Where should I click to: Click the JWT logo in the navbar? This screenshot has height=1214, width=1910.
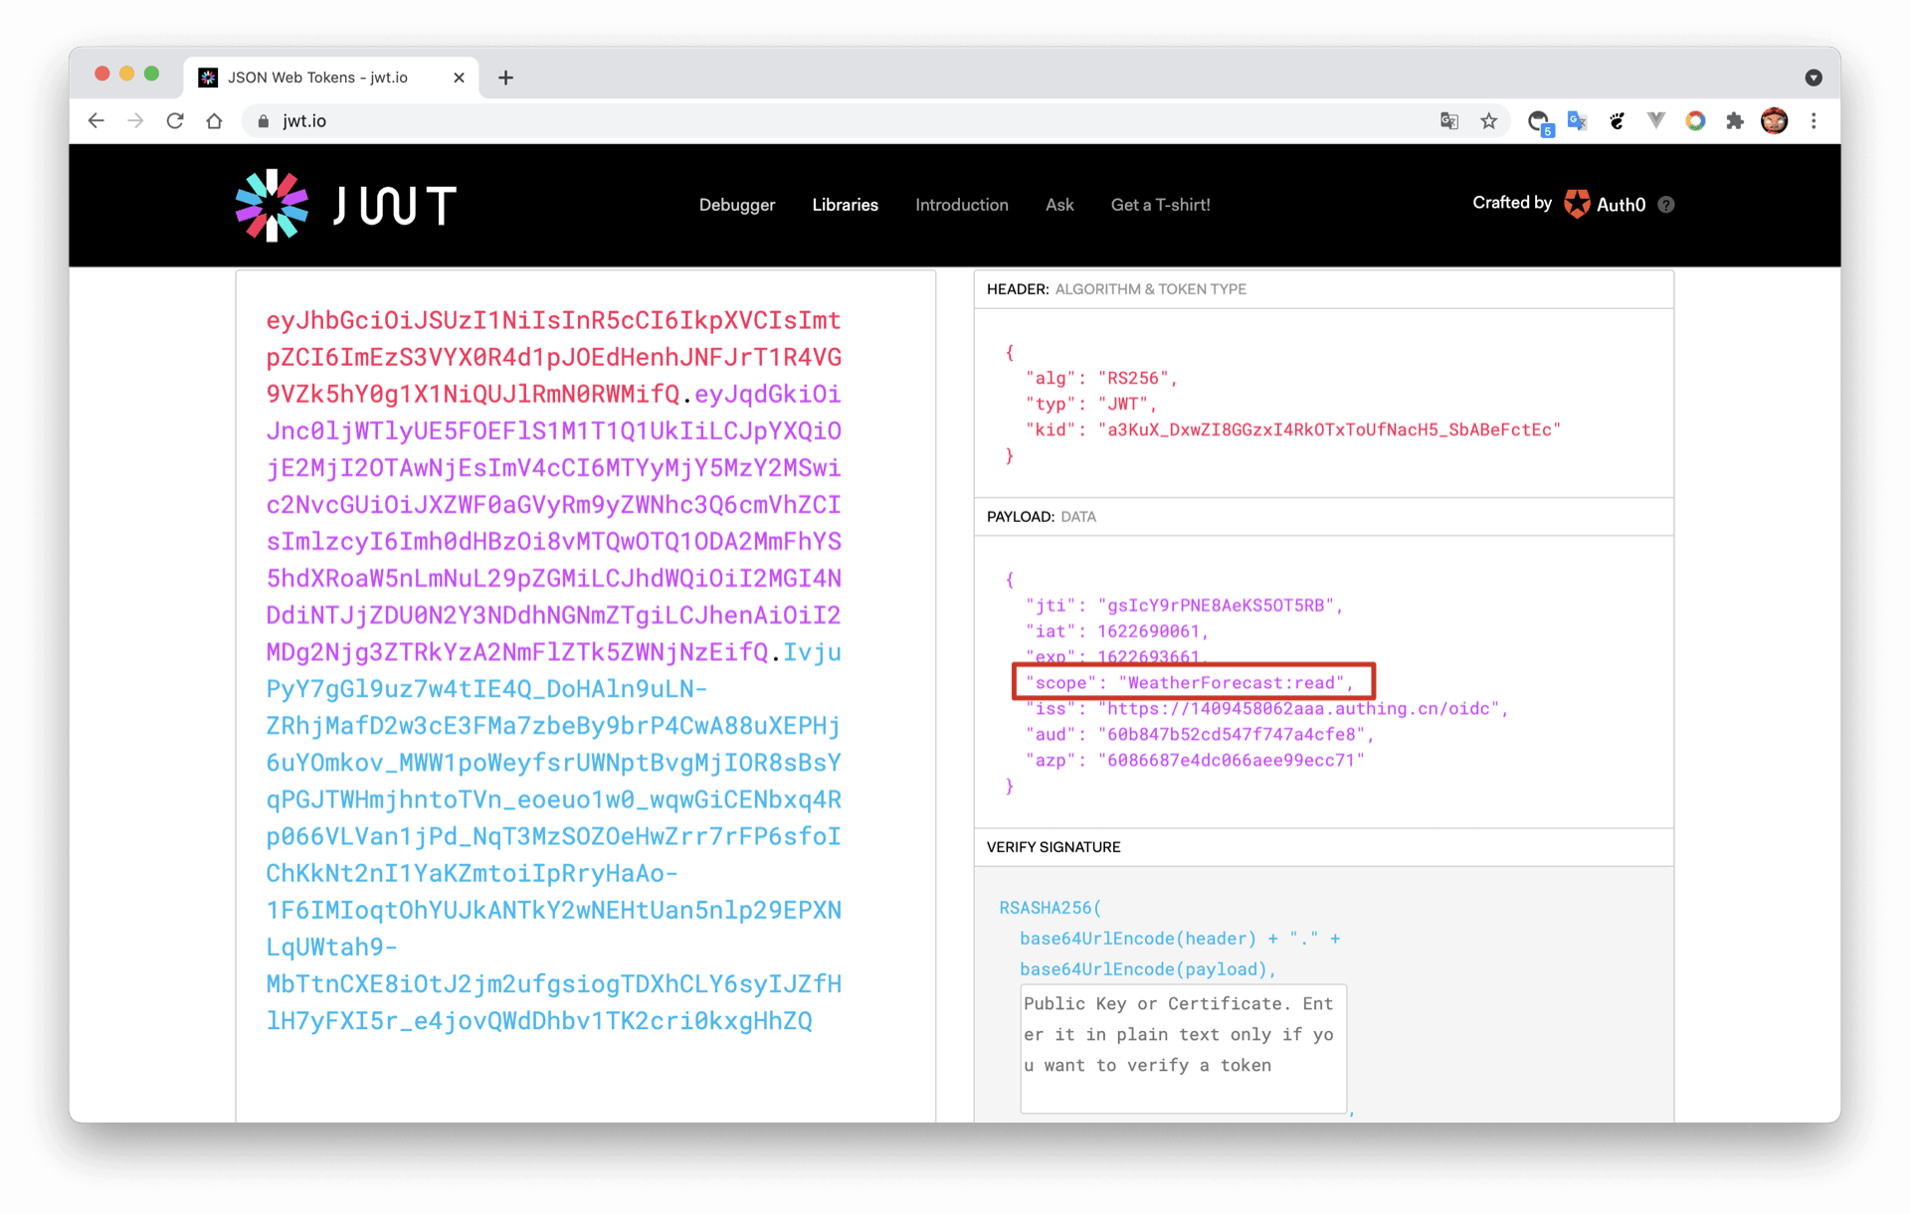[x=343, y=205]
